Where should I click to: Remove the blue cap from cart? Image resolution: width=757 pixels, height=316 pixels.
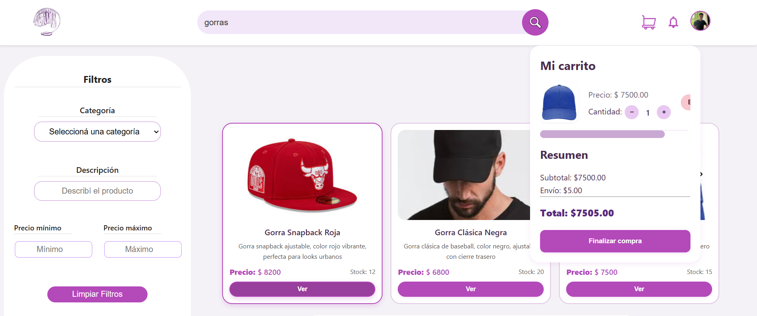click(686, 102)
